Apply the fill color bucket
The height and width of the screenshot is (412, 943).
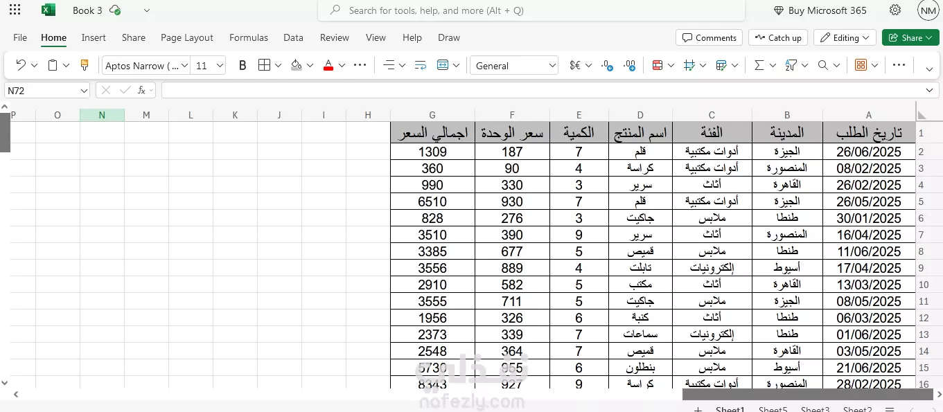pos(296,65)
